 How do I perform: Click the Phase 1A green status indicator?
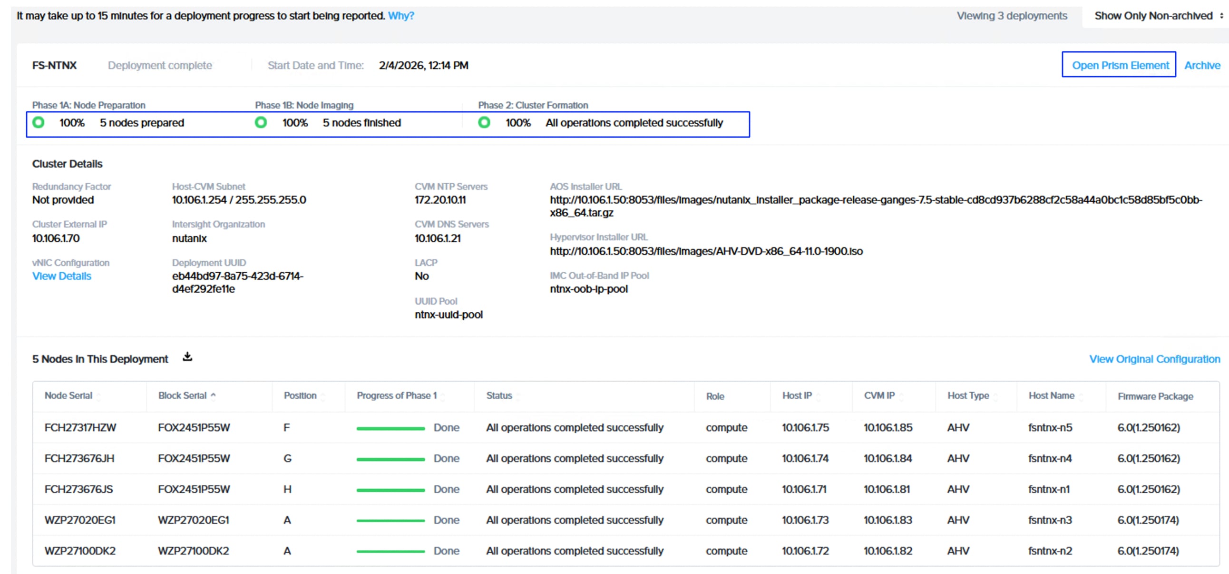pyautogui.click(x=38, y=122)
